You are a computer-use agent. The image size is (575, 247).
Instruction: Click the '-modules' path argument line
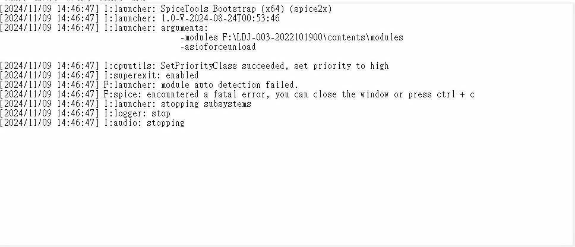(292, 37)
